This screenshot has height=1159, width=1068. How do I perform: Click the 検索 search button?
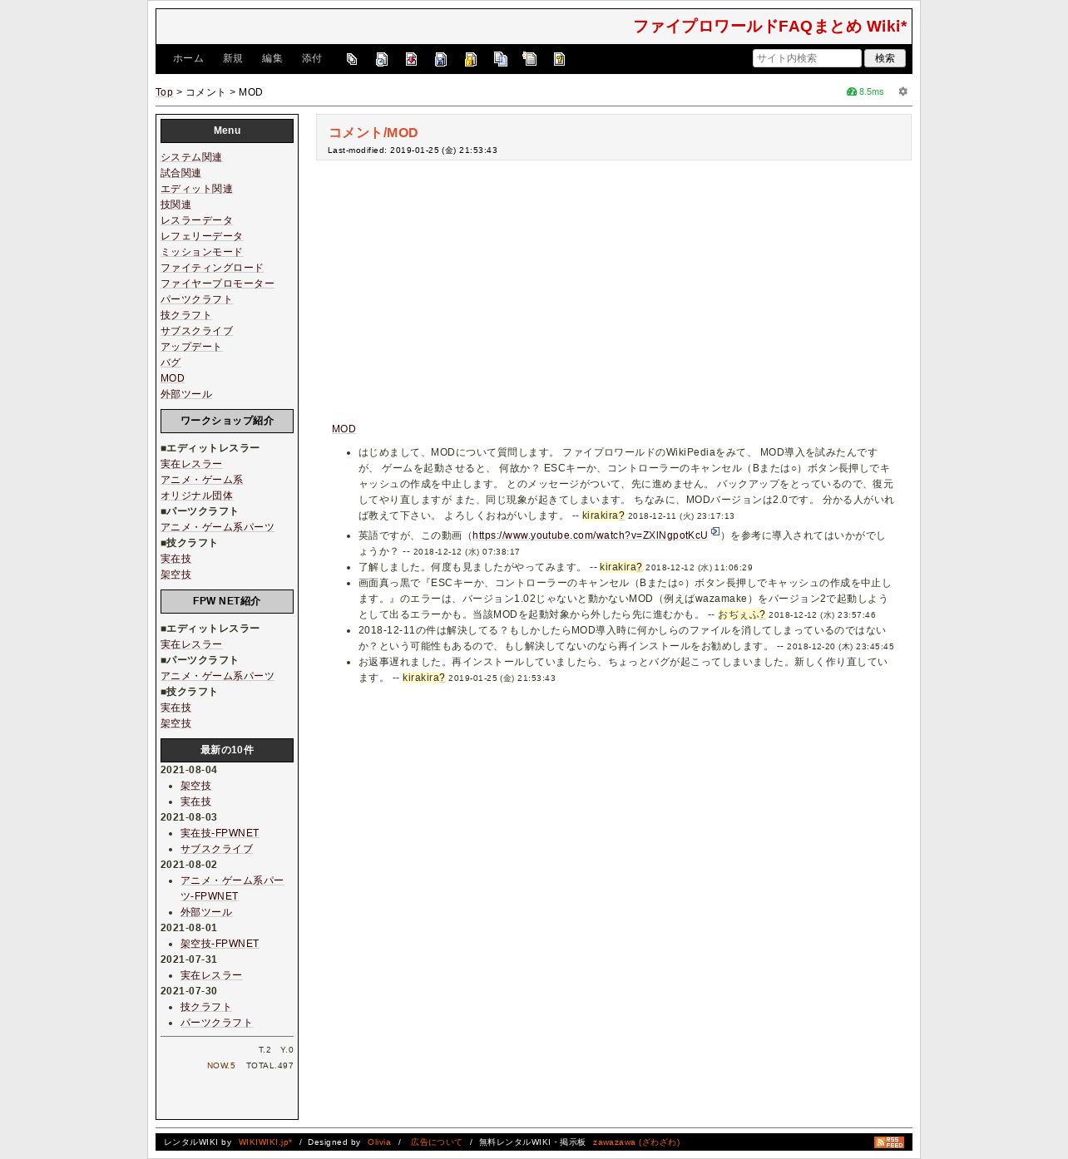click(x=885, y=58)
